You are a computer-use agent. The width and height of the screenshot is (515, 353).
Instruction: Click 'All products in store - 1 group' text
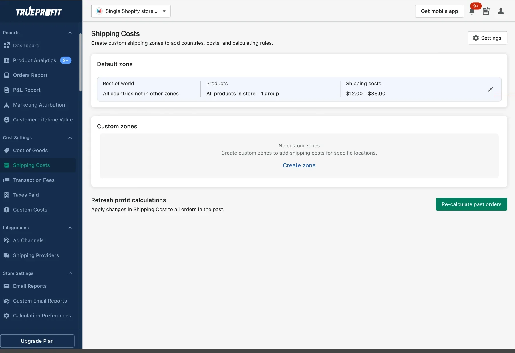242,94
